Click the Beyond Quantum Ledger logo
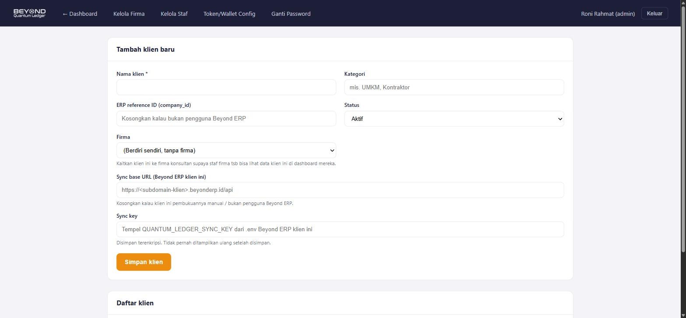This screenshot has height=318, width=686. pyautogui.click(x=29, y=13)
